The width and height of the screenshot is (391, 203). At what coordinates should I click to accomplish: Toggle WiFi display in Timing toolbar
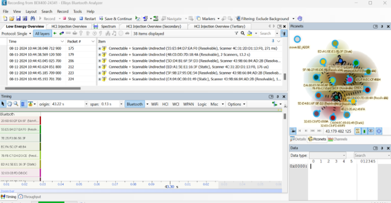pos(155,104)
